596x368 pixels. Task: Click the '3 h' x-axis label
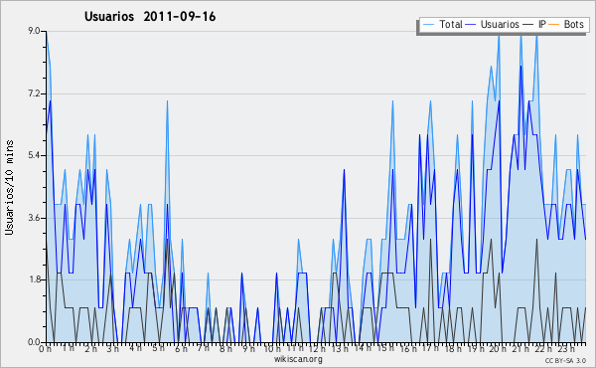[113, 348]
